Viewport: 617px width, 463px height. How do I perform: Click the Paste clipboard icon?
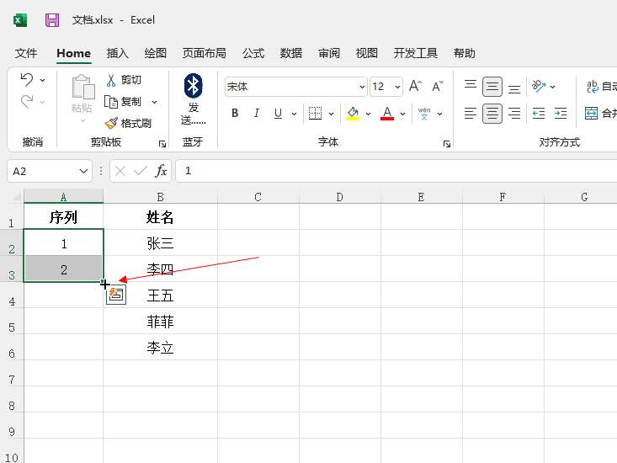83,87
